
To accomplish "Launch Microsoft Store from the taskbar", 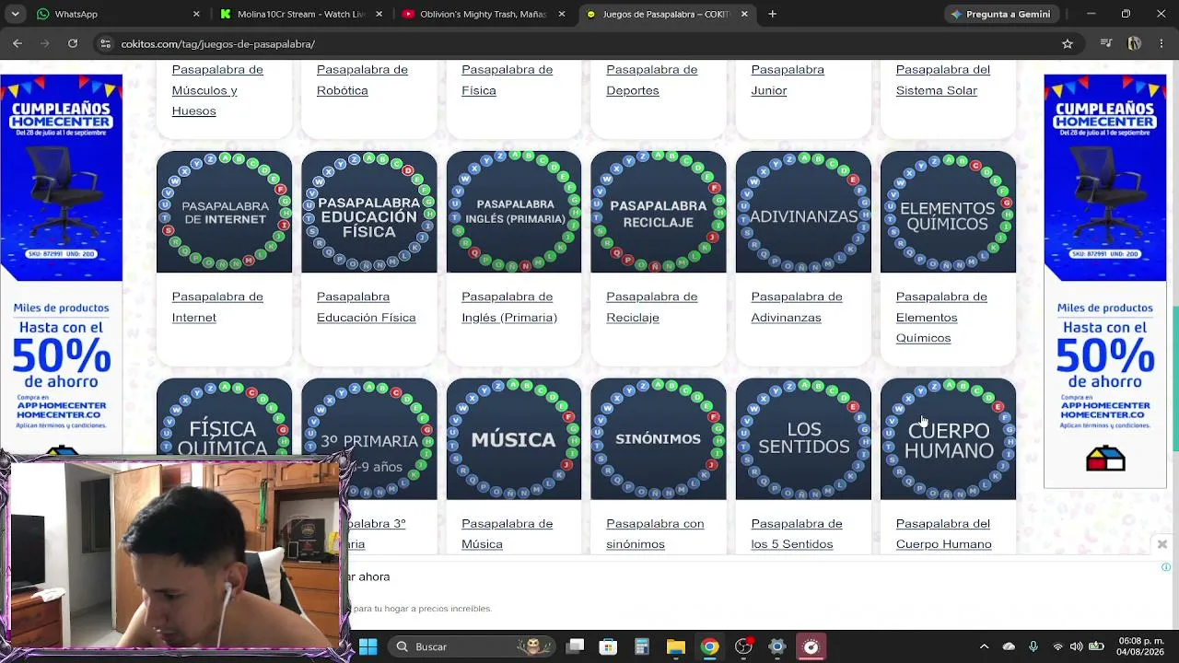I will (608, 646).
